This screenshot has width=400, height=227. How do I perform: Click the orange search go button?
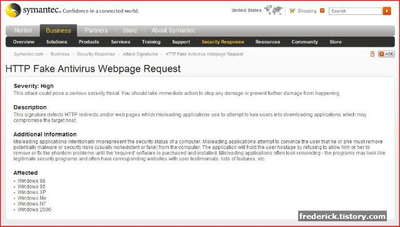[387, 11]
